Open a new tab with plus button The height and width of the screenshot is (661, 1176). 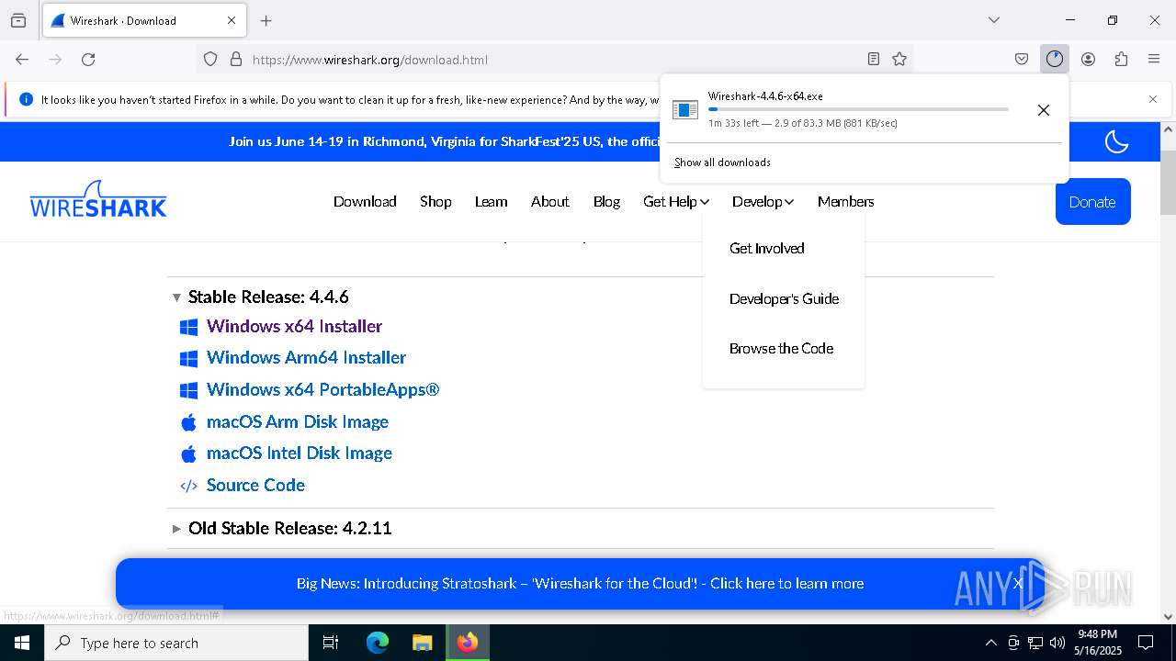[266, 20]
